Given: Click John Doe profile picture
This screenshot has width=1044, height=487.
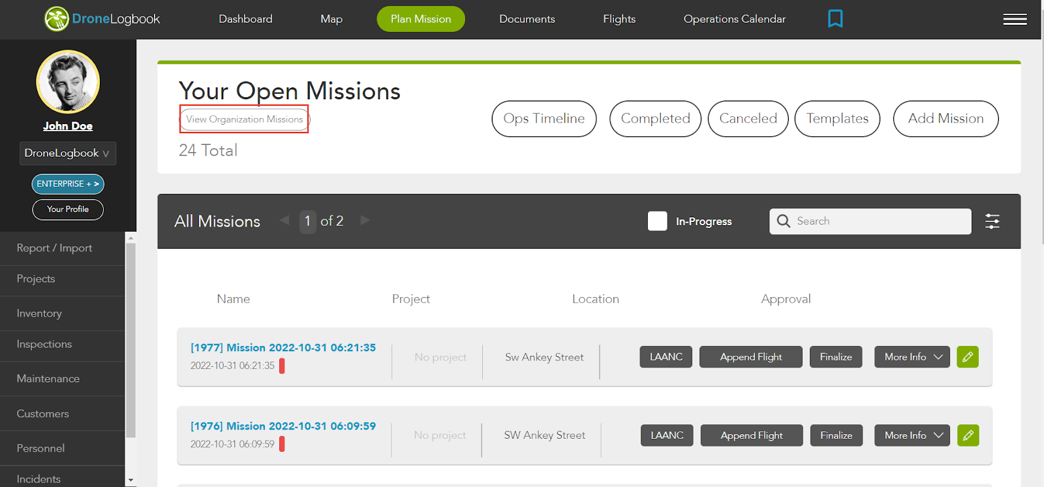Looking at the screenshot, I should pyautogui.click(x=68, y=82).
